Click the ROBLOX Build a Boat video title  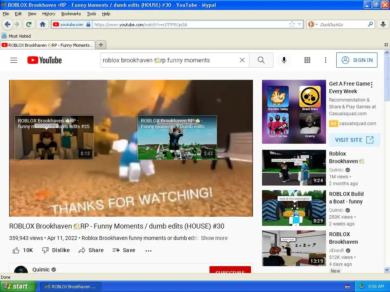(346, 198)
